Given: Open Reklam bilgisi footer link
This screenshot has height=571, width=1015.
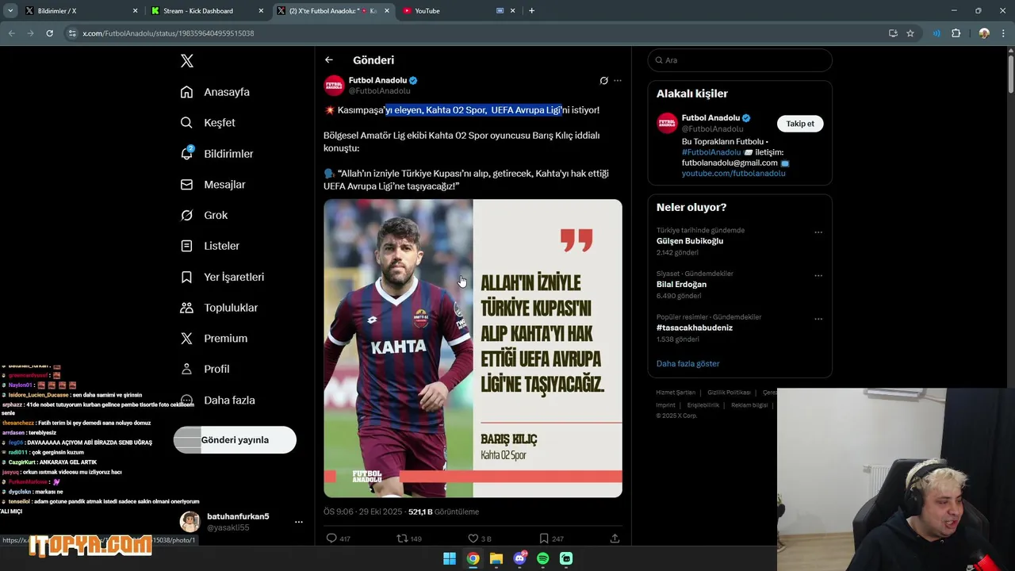Looking at the screenshot, I should point(749,405).
